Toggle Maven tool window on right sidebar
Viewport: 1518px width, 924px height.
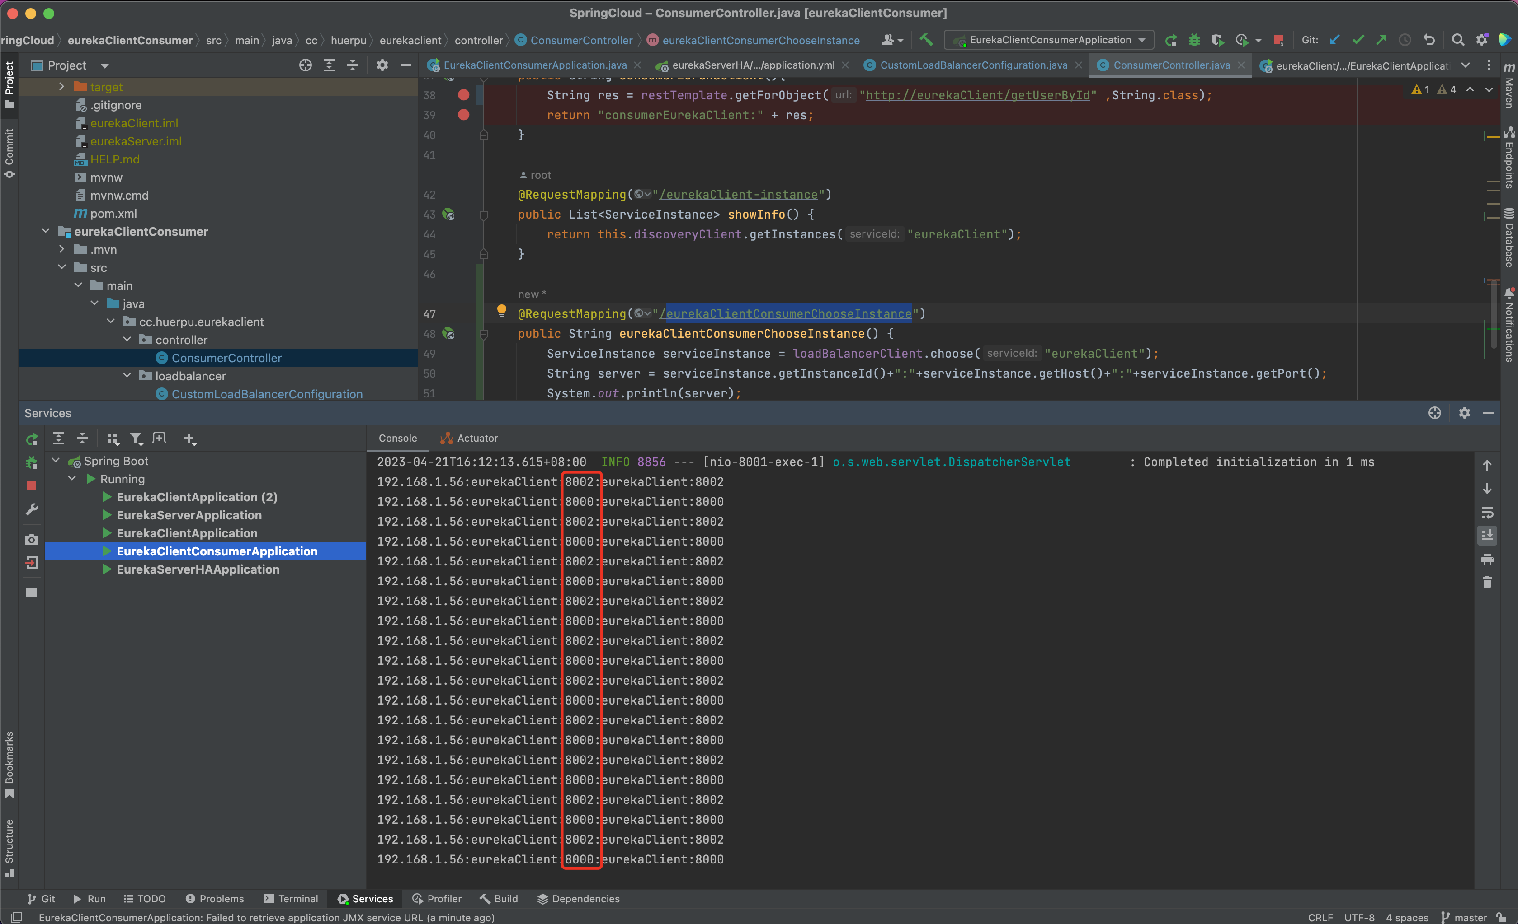[x=1509, y=85]
